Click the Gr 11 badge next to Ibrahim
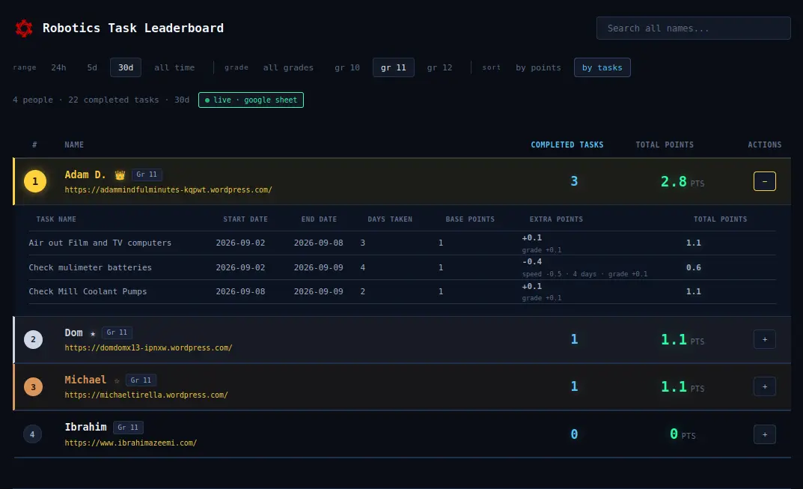 (128, 428)
